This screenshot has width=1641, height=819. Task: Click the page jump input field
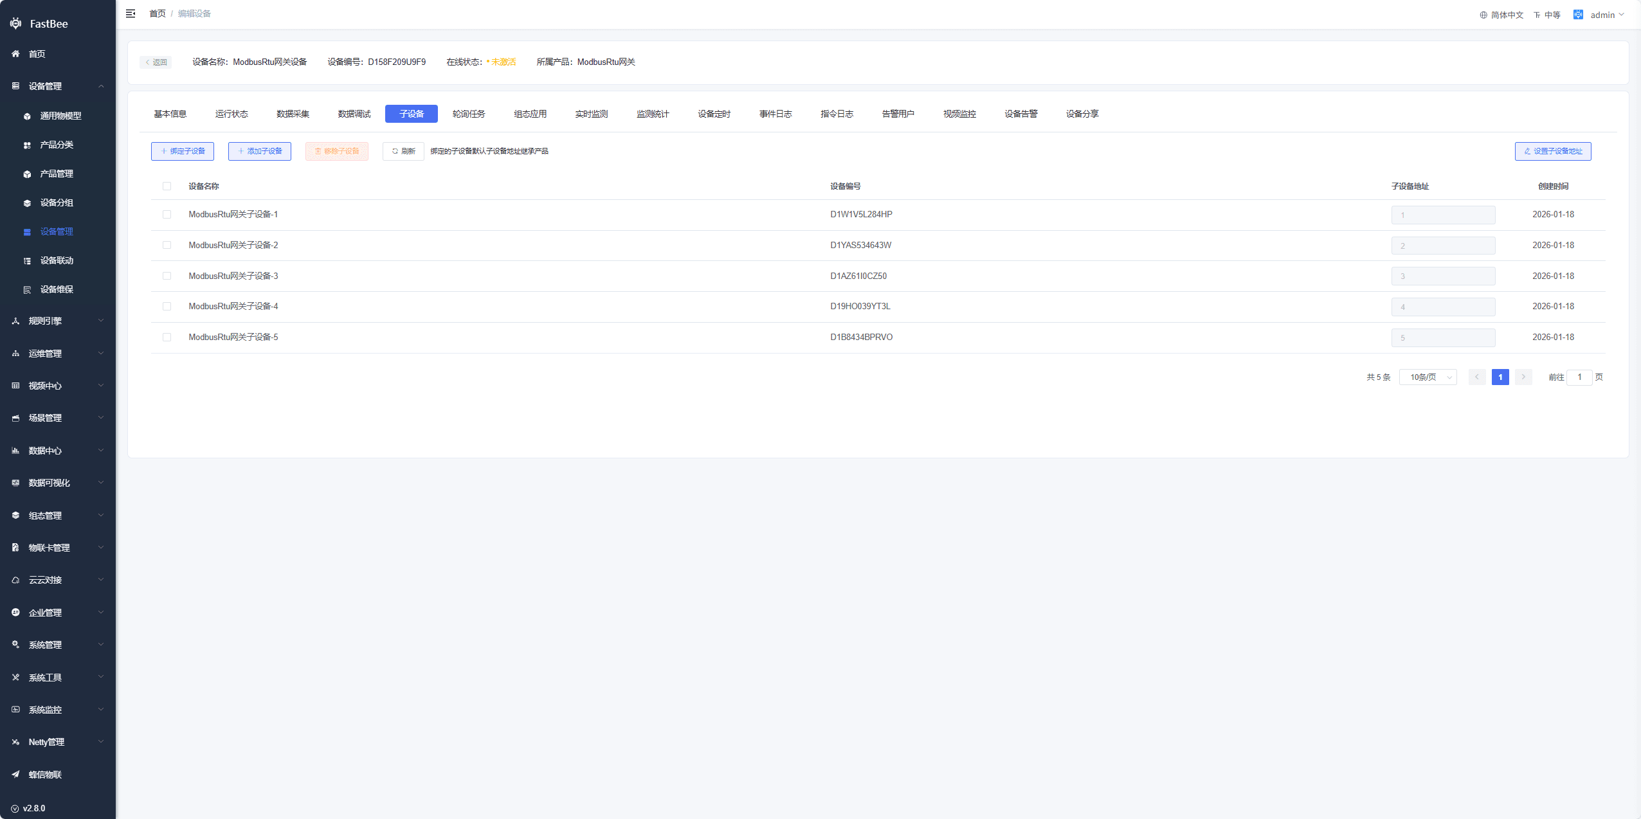point(1579,377)
